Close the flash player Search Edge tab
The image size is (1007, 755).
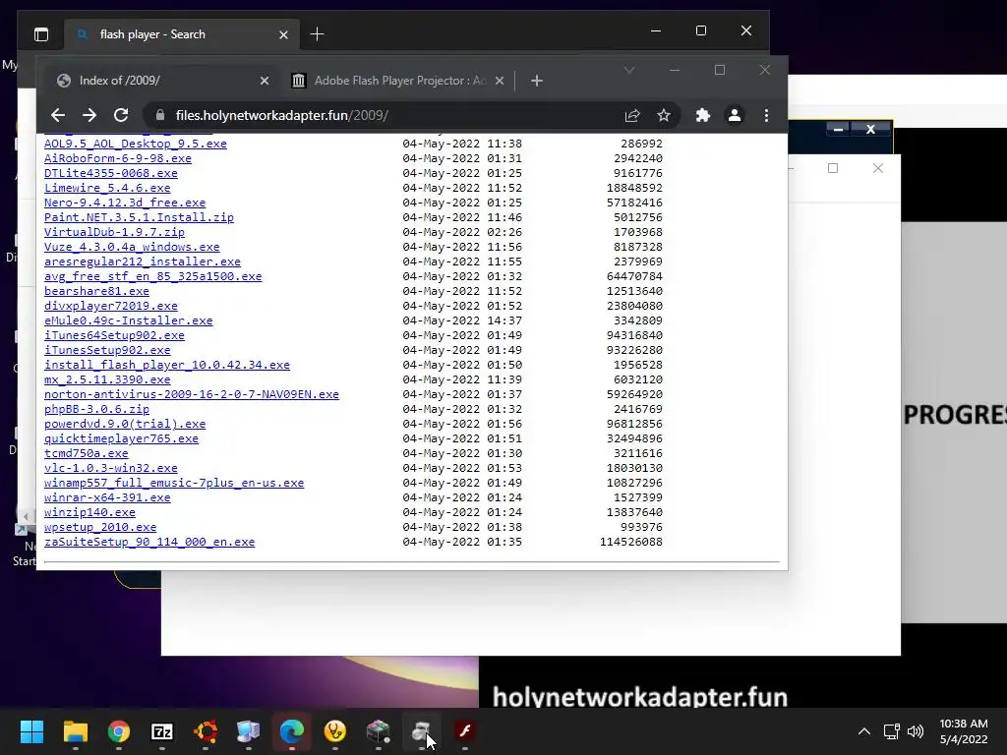tap(283, 34)
